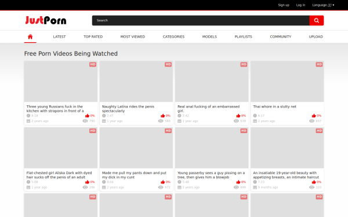Click the 'Free Porn Videos Being Watched' heading
348x217 pixels.
(x=71, y=54)
